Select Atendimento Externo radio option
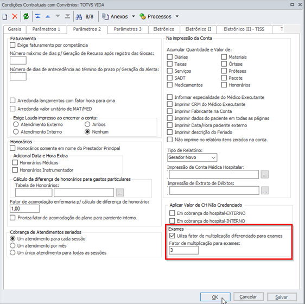This screenshot has height=304, width=305. pyautogui.click(x=16, y=124)
